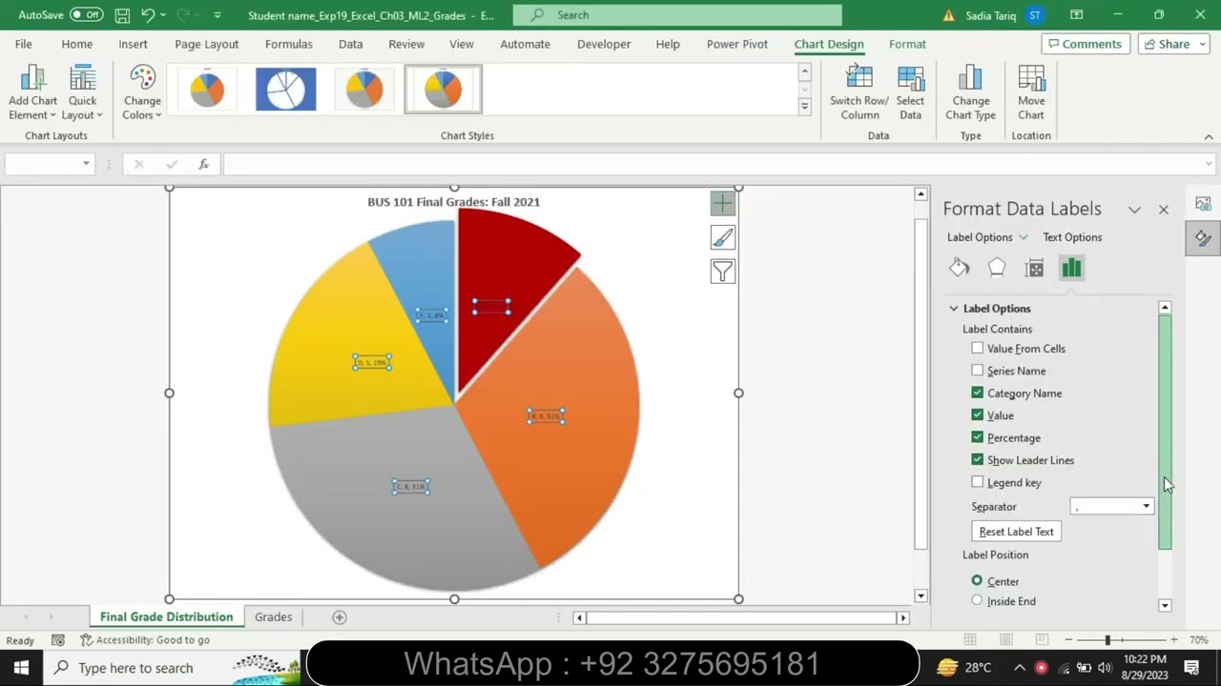
Task: Click the zoom slider handle
Action: 1107,640
